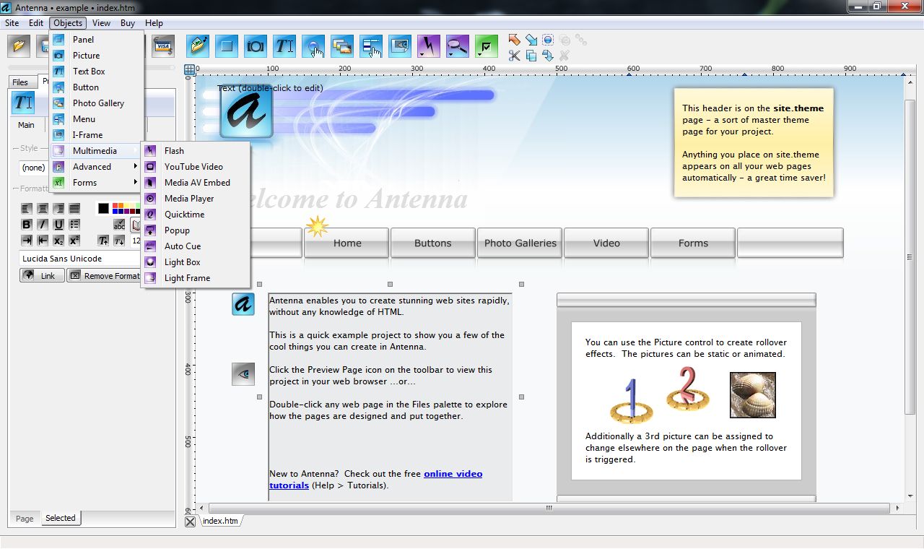Toggle subscript formatting
924x549 pixels.
(58, 241)
